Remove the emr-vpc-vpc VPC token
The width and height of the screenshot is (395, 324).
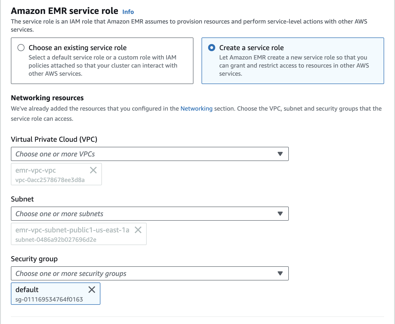pyautogui.click(x=93, y=170)
